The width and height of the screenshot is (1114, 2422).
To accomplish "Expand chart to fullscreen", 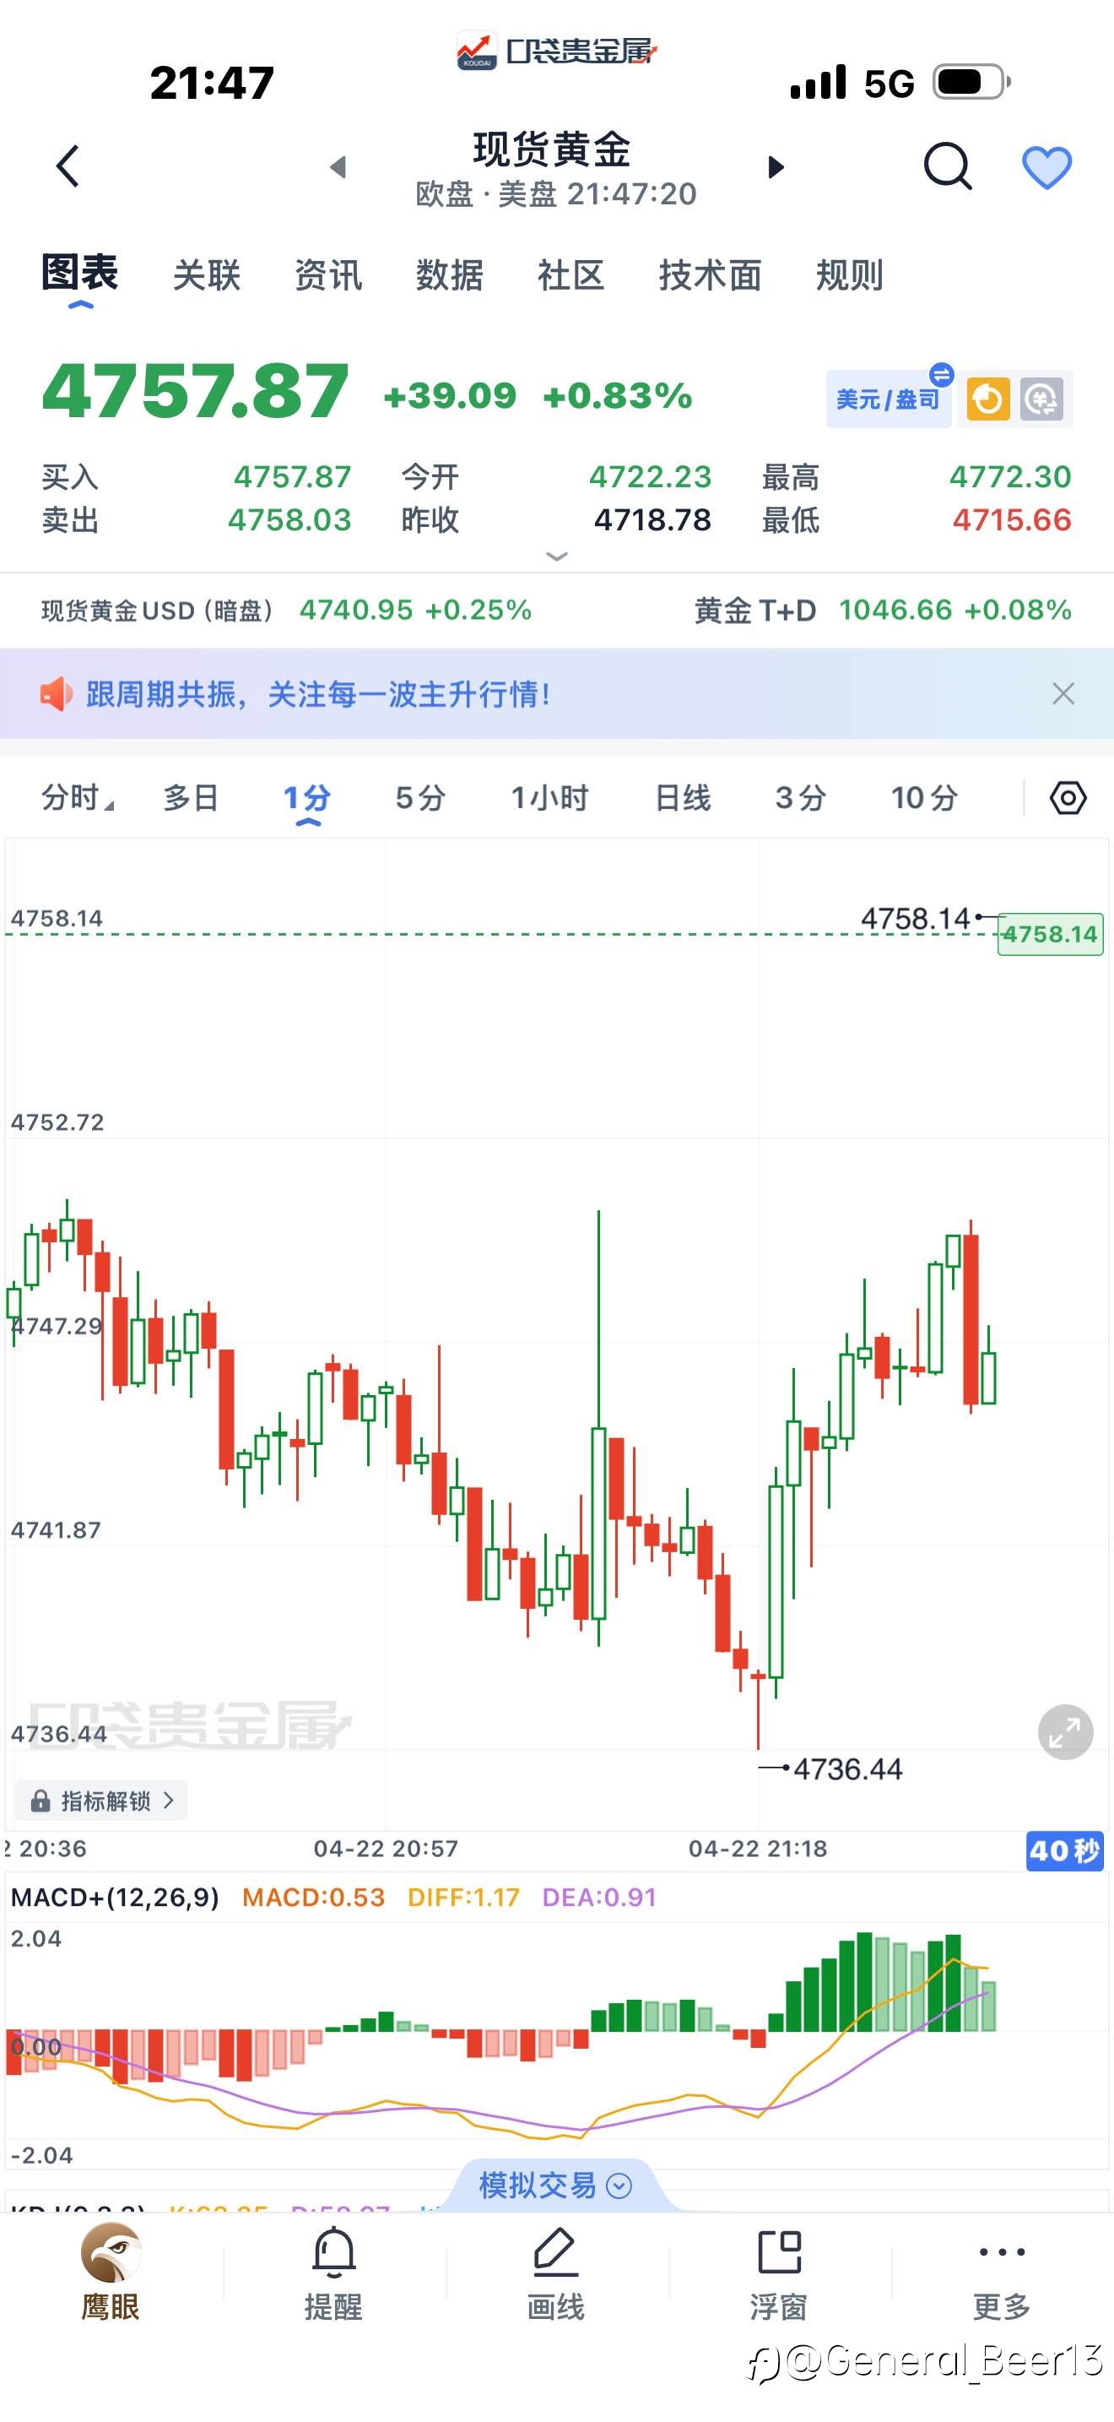I will coord(1065,1732).
